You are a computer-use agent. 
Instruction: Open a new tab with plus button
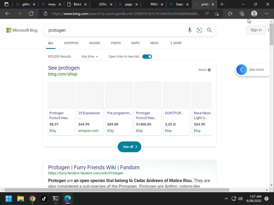pyautogui.click(x=222, y=4)
